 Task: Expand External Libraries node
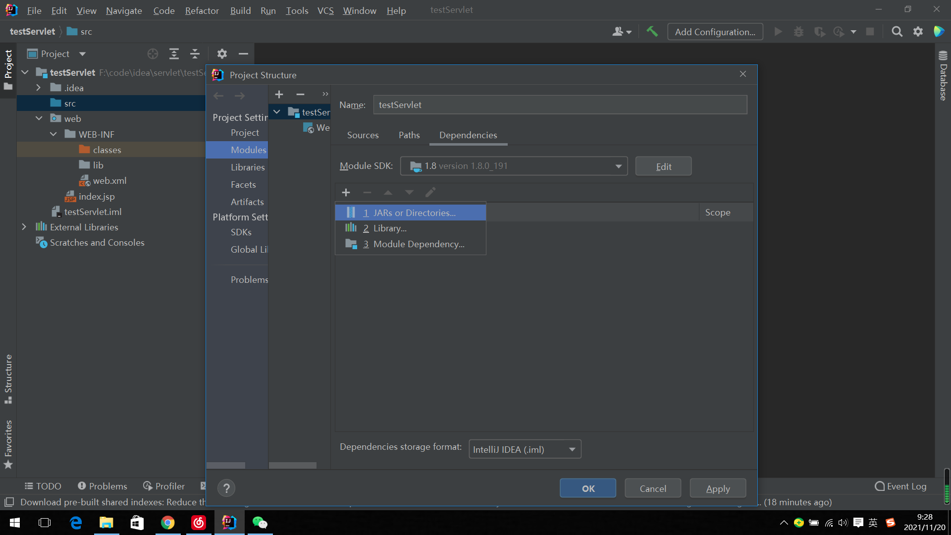tap(24, 227)
